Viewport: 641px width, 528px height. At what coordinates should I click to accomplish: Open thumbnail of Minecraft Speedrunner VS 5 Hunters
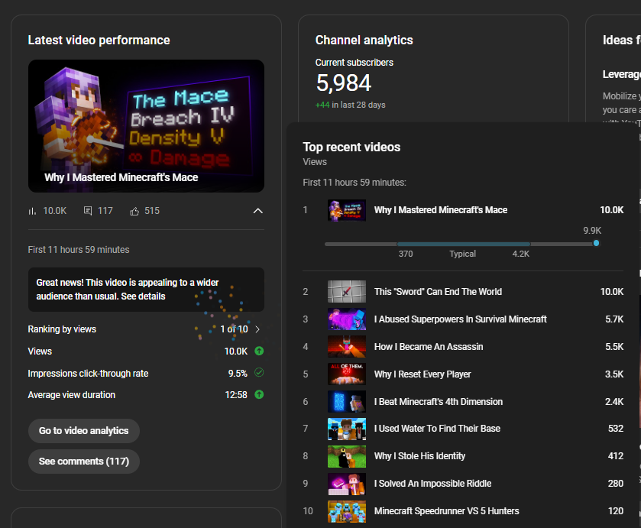pos(347,511)
